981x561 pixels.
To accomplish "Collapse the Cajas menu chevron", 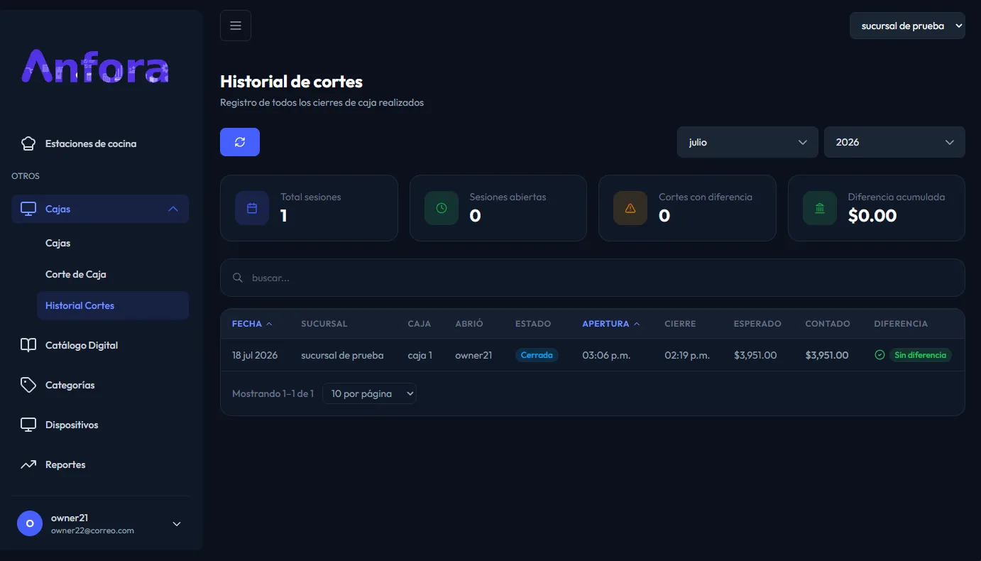I will pyautogui.click(x=172, y=209).
